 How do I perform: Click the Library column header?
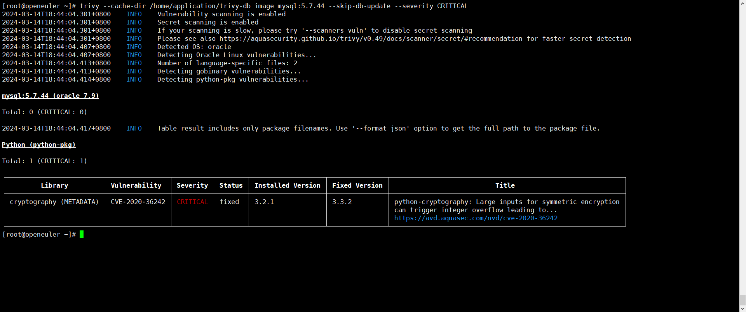tap(54, 186)
